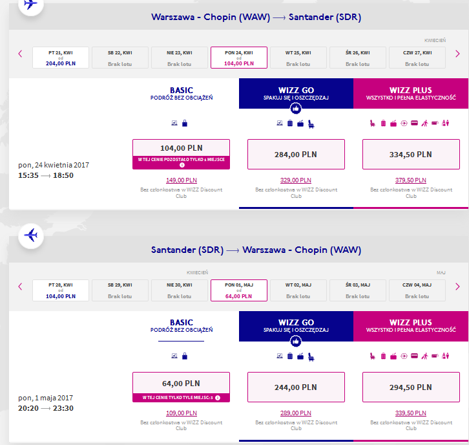469x445 pixels.
Task: Click the flight time 20:20 → 23:30
Action: pyautogui.click(x=46, y=408)
